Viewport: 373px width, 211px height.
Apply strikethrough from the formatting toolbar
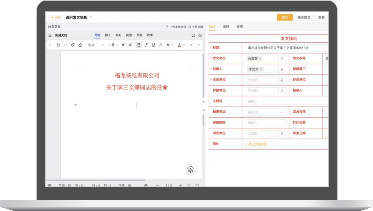pyautogui.click(x=161, y=45)
